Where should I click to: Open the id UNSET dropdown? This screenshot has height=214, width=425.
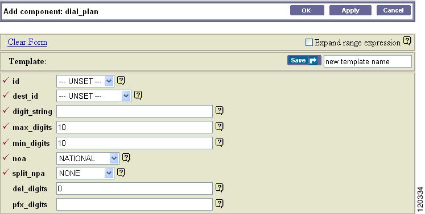85,81
